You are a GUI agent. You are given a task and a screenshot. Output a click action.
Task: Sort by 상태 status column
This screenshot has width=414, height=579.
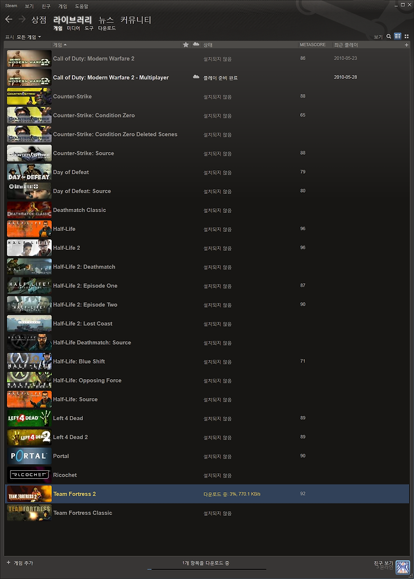pos(208,45)
